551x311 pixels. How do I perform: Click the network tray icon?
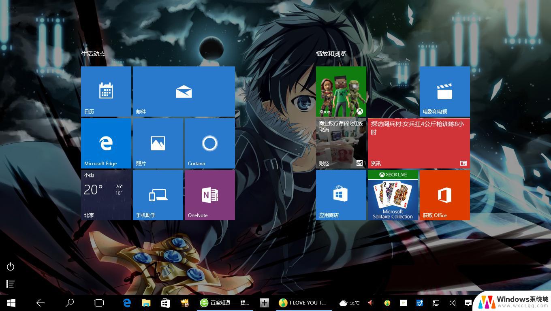tap(436, 302)
